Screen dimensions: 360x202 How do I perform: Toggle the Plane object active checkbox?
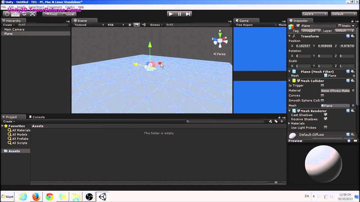coord(298,26)
